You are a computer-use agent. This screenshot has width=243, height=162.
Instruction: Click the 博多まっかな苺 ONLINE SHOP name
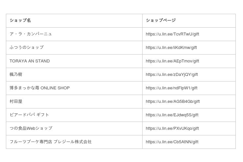tap(39, 88)
